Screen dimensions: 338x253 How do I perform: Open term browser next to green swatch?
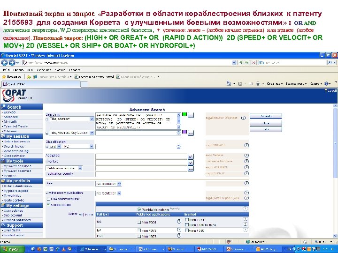190,115
